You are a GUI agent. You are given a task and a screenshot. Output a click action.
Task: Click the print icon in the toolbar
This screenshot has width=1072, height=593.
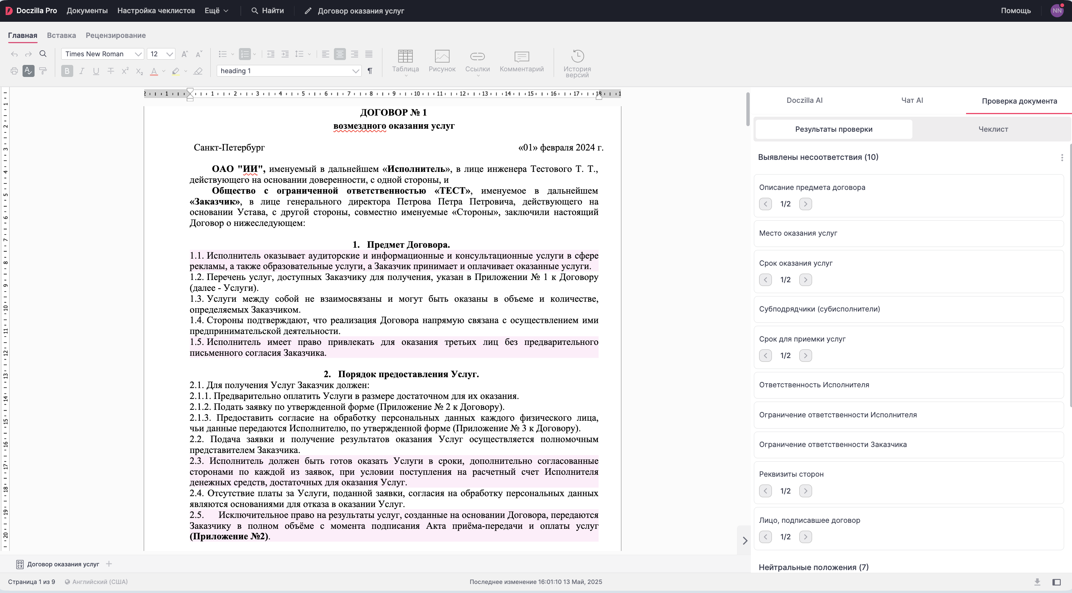pyautogui.click(x=14, y=71)
